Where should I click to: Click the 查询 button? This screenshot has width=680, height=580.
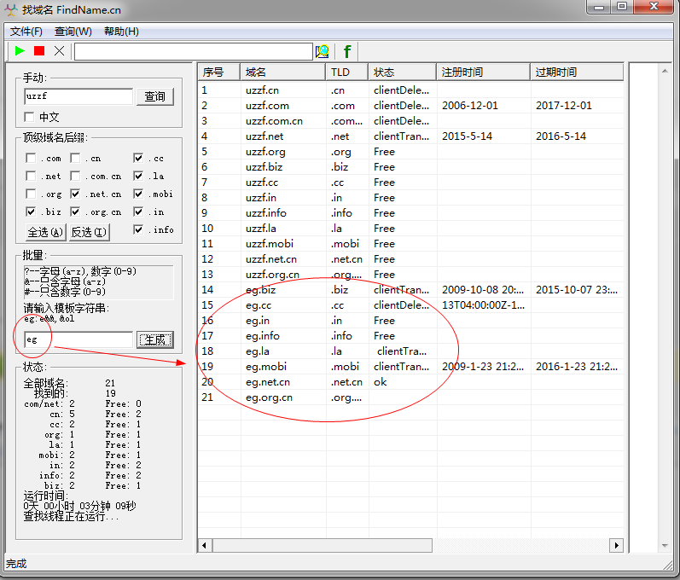(x=155, y=96)
